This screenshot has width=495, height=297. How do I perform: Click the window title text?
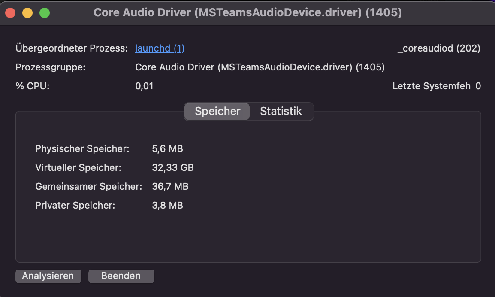point(247,13)
